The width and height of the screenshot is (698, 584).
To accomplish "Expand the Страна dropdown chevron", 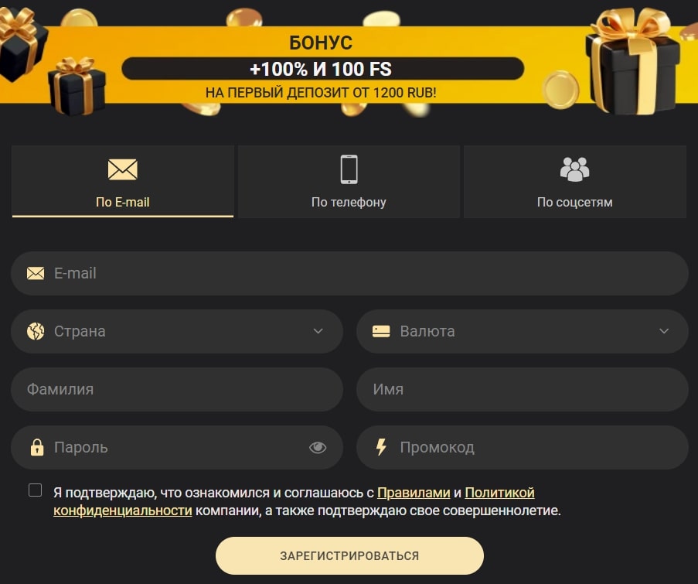I will point(318,331).
